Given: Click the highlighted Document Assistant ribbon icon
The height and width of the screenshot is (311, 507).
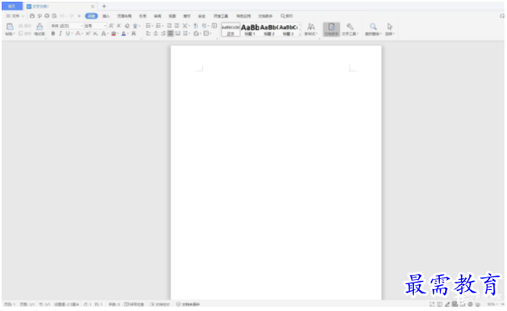Looking at the screenshot, I should [x=331, y=29].
